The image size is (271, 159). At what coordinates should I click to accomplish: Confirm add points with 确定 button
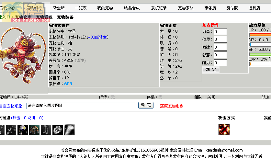pos(211,70)
